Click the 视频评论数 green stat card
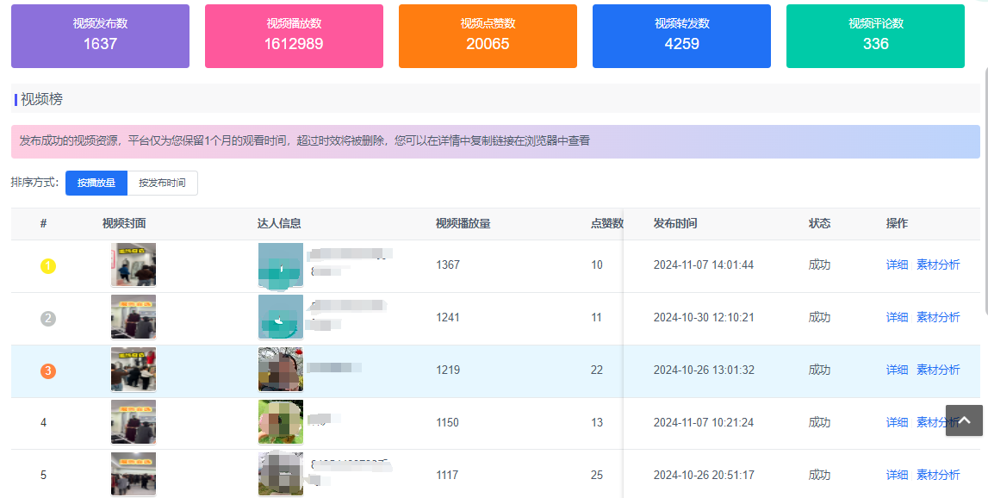 (x=875, y=36)
